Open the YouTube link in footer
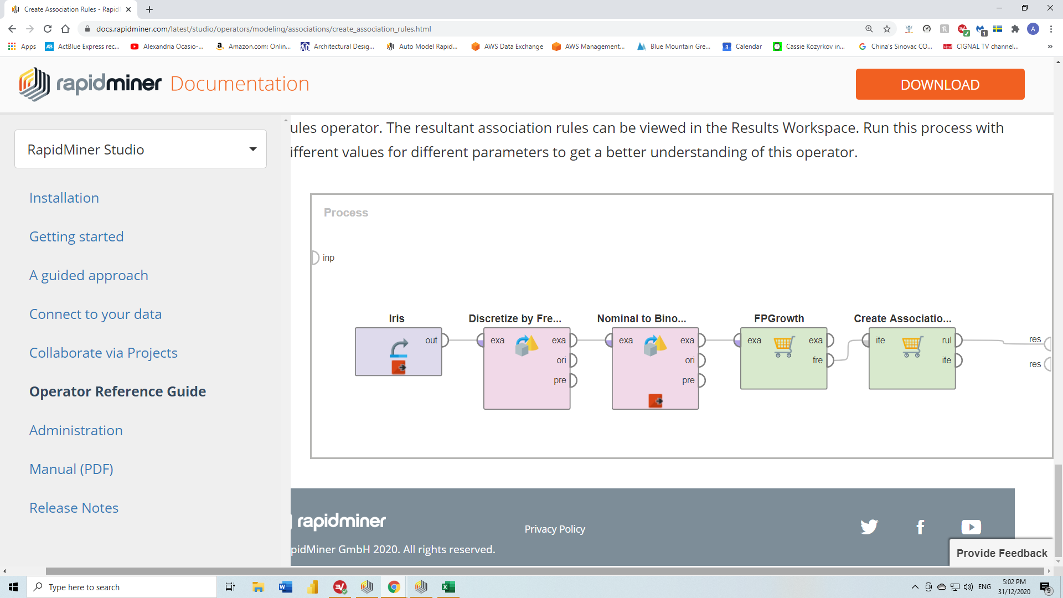This screenshot has height=598, width=1063. [x=971, y=527]
